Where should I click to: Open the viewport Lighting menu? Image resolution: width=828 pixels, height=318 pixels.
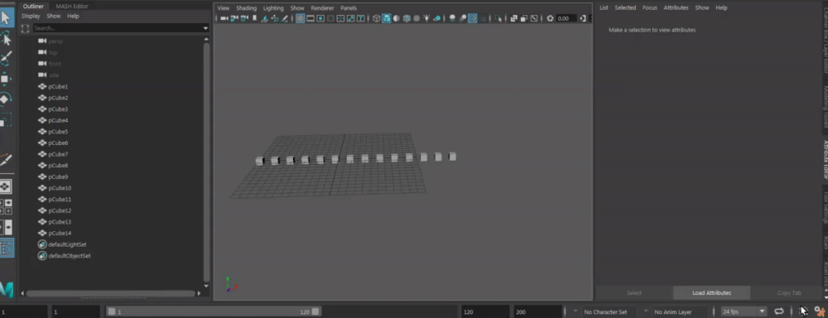coord(273,8)
